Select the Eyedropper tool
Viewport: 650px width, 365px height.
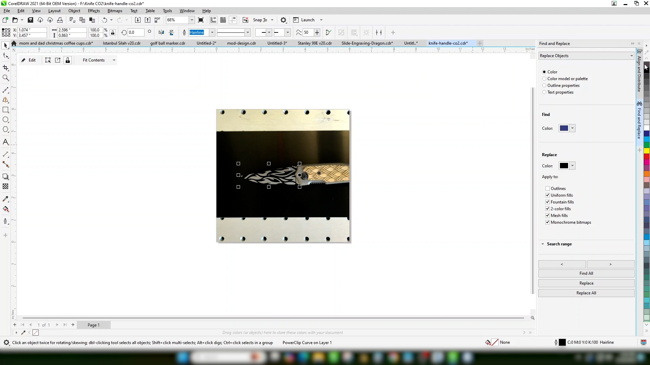pos(5,199)
